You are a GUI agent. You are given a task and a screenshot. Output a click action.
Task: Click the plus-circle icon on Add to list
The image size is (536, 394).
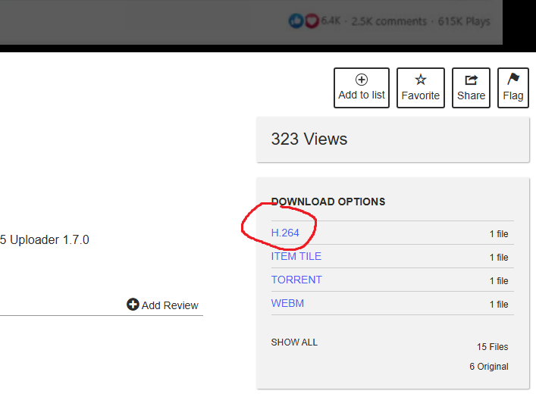click(362, 80)
